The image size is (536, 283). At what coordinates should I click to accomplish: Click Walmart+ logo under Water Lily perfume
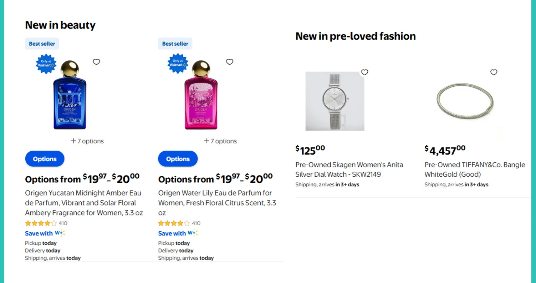[193, 233]
